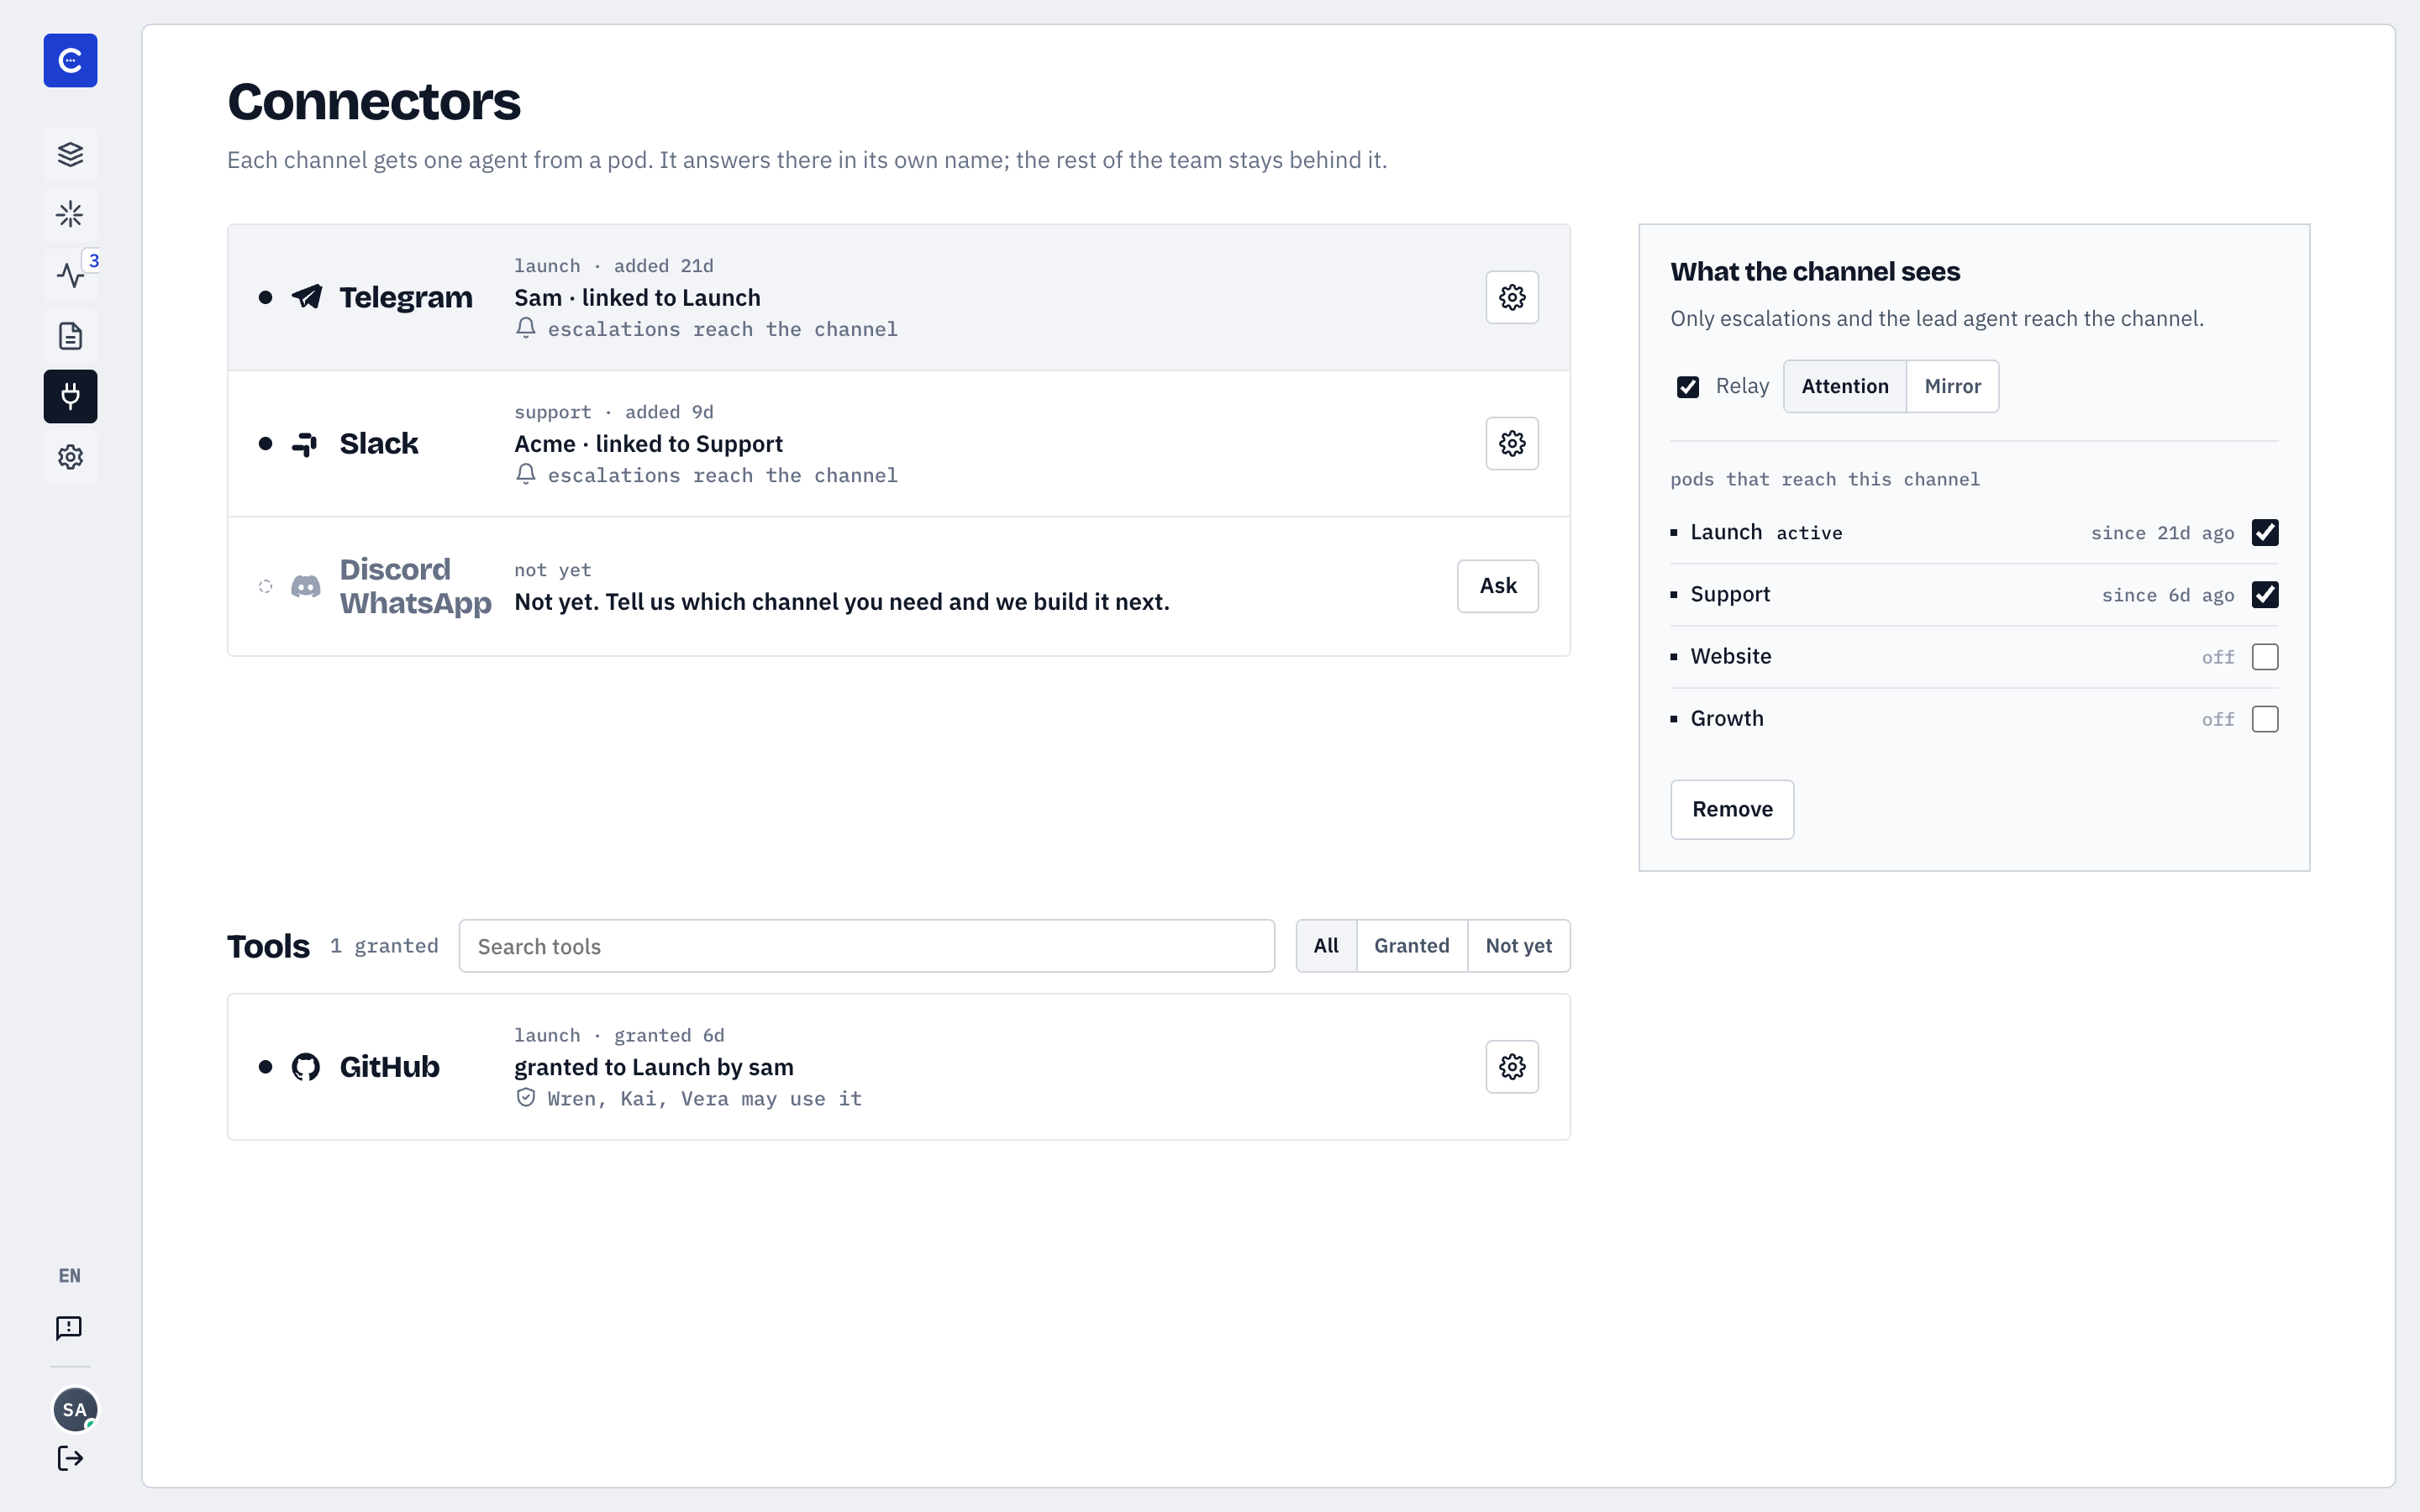Focus the Search tools field
Image resolution: width=2420 pixels, height=1512 pixels.
tap(866, 946)
